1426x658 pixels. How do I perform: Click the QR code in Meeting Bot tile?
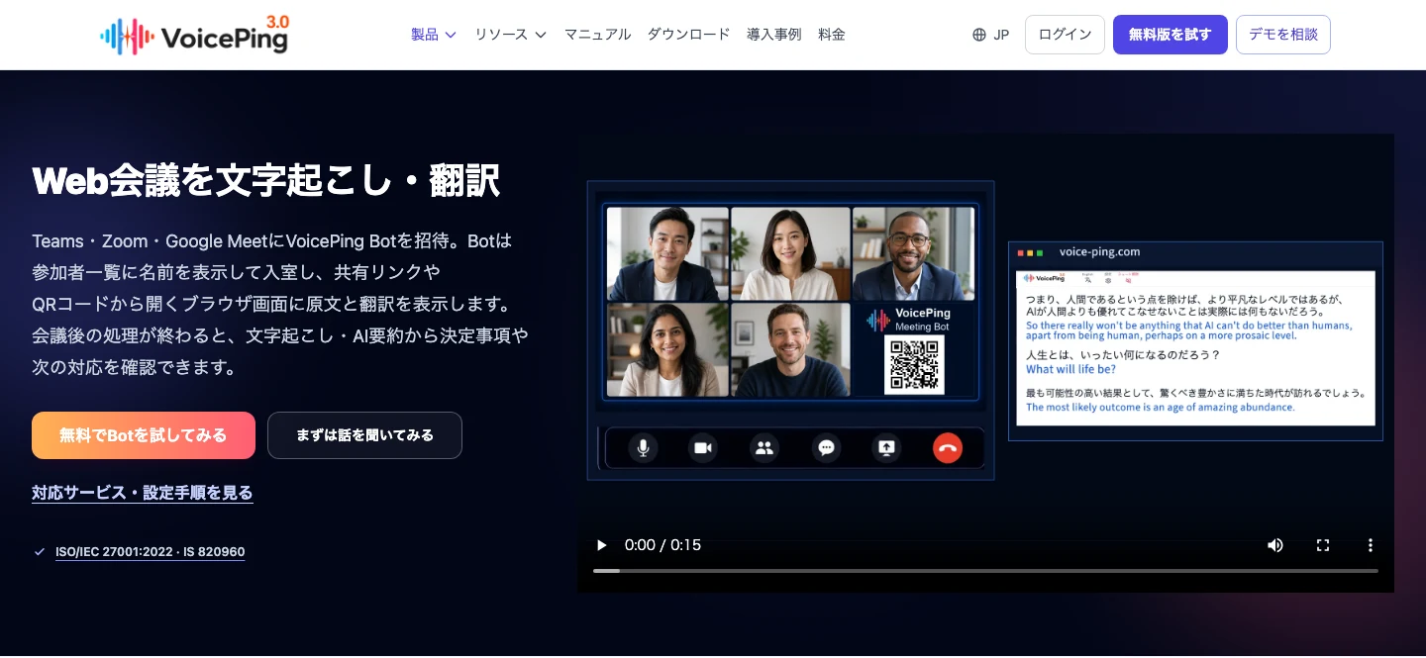coord(914,364)
